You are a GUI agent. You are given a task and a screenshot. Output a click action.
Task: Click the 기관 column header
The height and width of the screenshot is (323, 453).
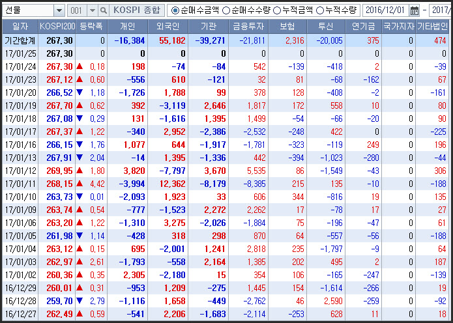[x=209, y=27]
